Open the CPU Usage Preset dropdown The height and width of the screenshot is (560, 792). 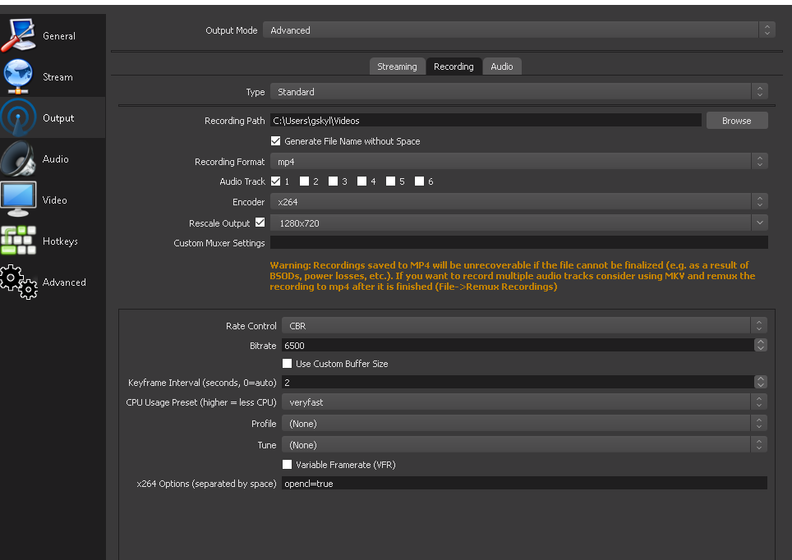524,402
